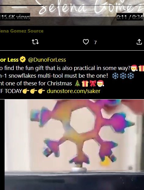The width and height of the screenshot is (144, 190).
Task: Open the dunostore.com/saker link
Action: pyautogui.click(x=74, y=91)
